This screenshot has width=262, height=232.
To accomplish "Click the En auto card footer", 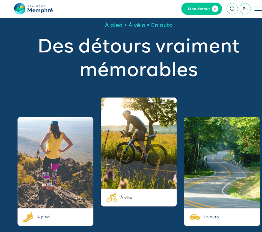I will (x=222, y=217).
